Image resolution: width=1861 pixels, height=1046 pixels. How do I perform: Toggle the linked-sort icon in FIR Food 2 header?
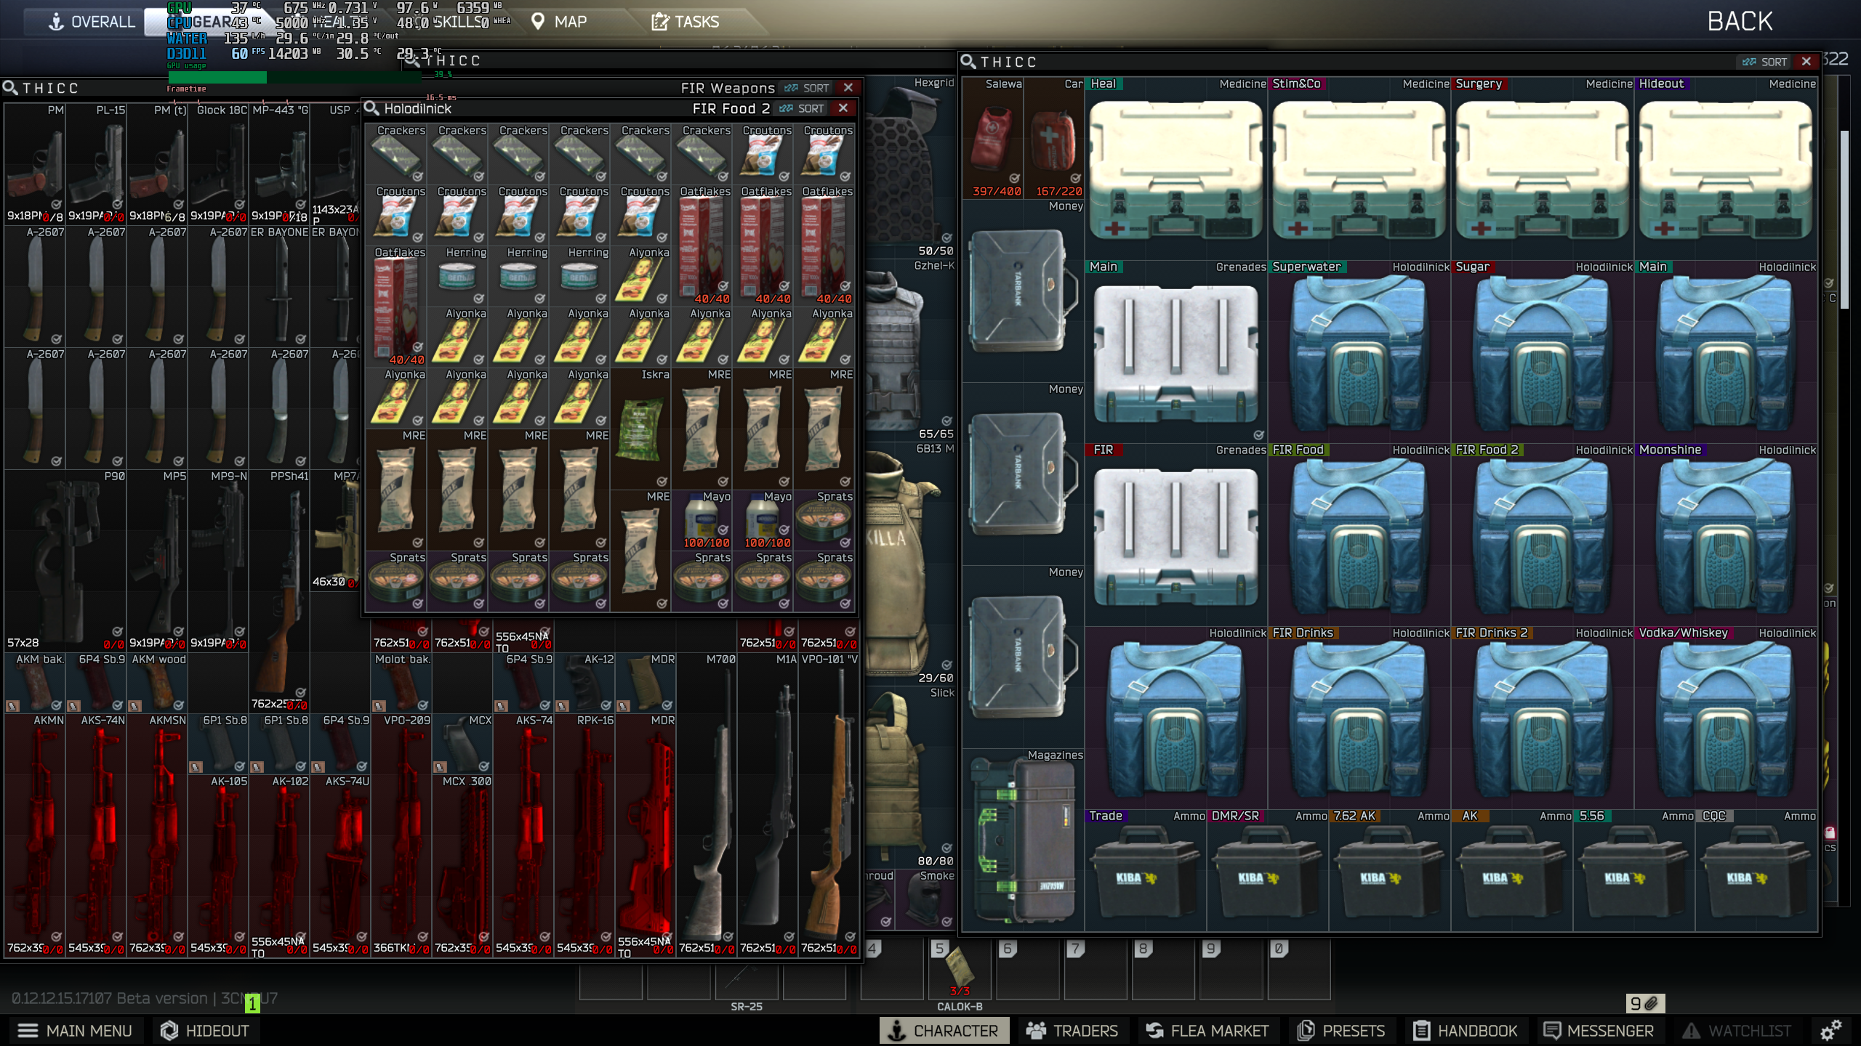(x=786, y=108)
